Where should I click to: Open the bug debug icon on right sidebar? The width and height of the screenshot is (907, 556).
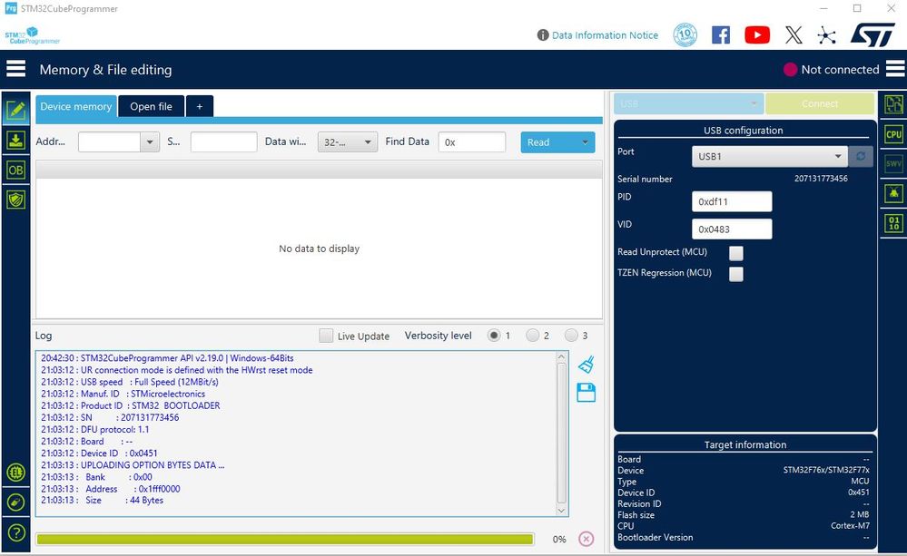(x=893, y=193)
